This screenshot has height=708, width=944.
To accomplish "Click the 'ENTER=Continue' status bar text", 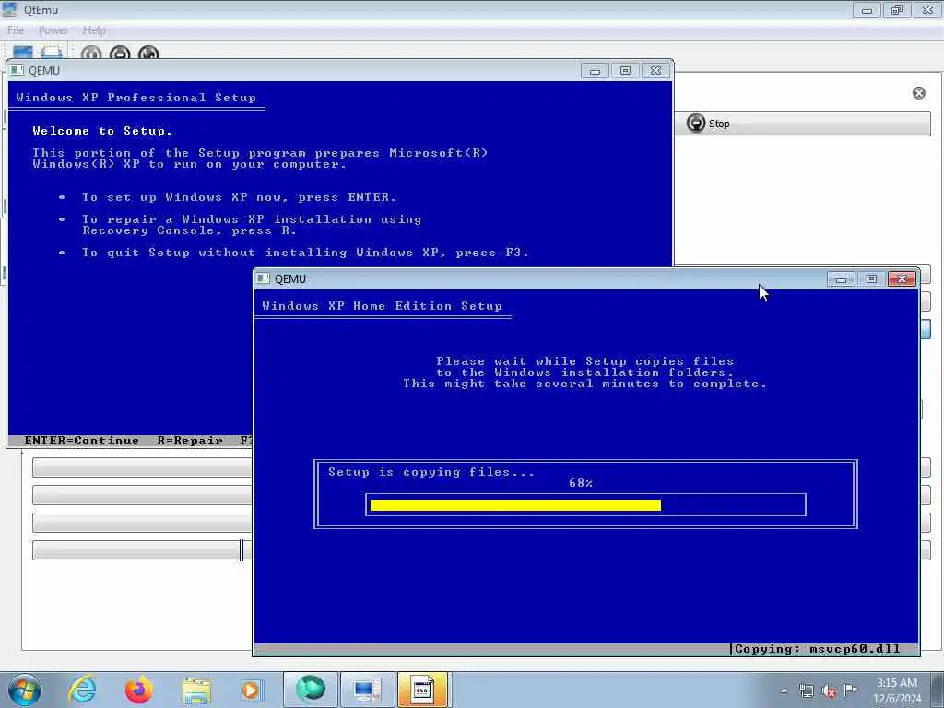I will pos(81,441).
